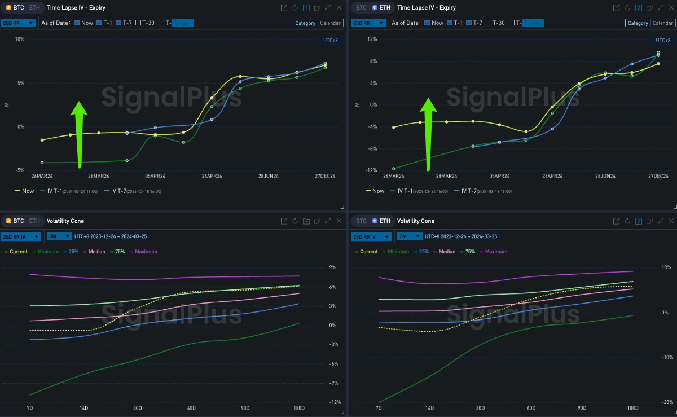Screen dimensions: 677x417
Task: Click folder icon in BTC Volatility Cone panel
Action: [x=306, y=221]
